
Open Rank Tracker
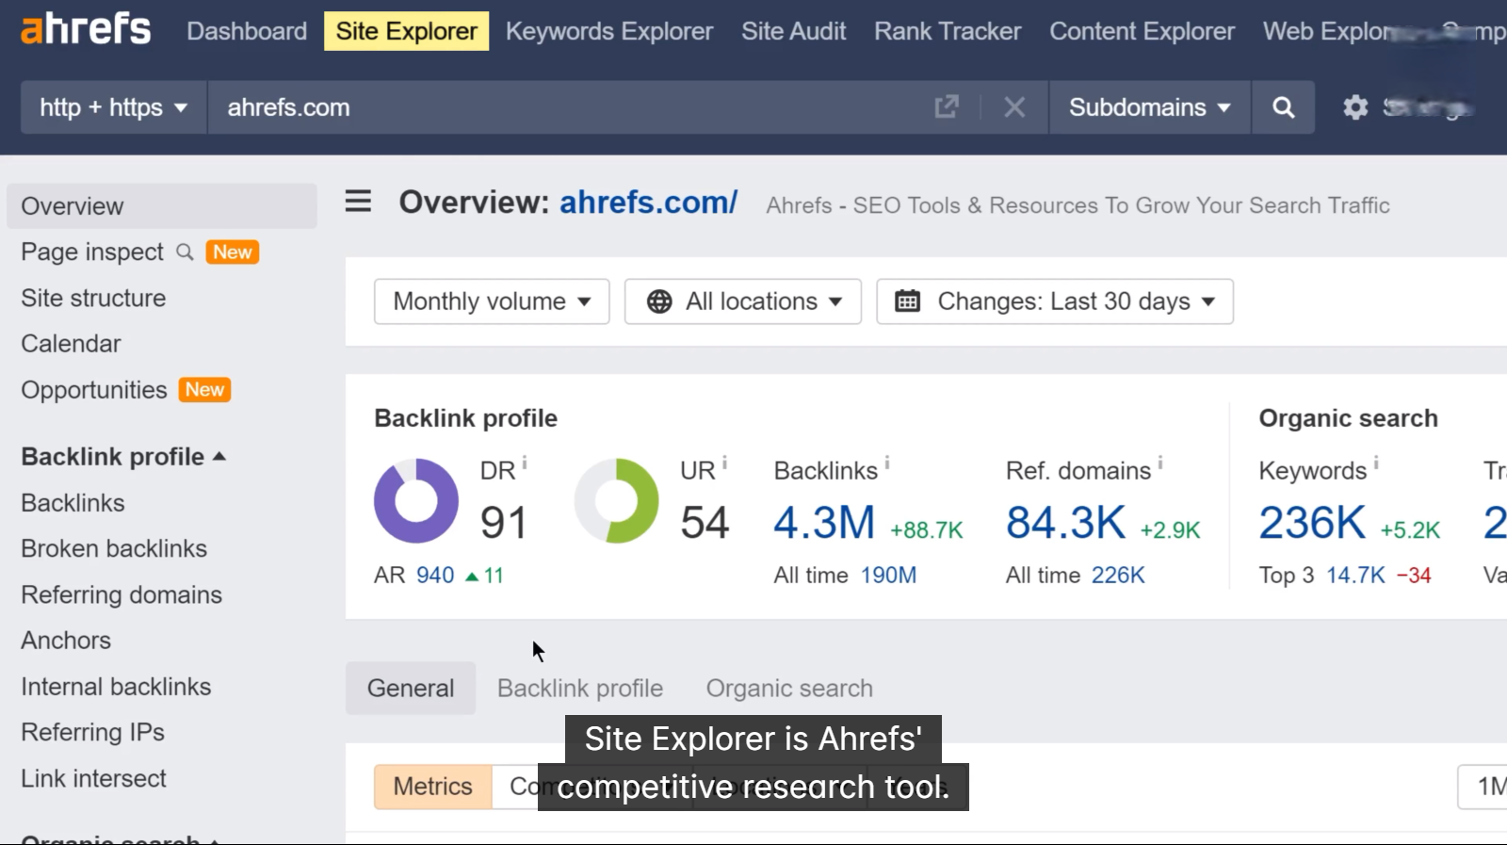948,31
